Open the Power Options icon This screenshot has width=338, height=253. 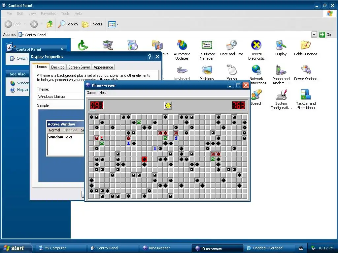(306, 73)
